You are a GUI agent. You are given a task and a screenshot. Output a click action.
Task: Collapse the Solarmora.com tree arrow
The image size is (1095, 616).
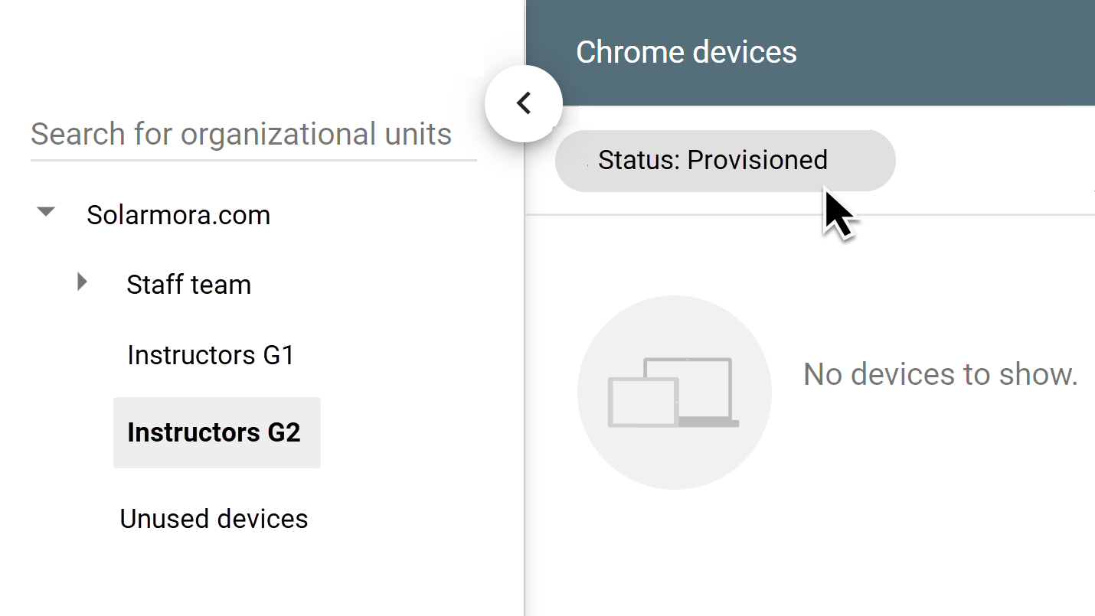click(x=47, y=212)
